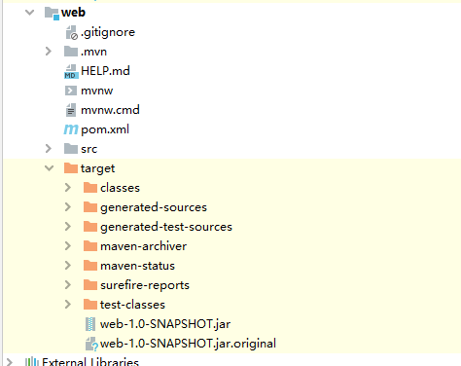Click the Maven pom.xml icon
The image size is (461, 366).
[71, 129]
